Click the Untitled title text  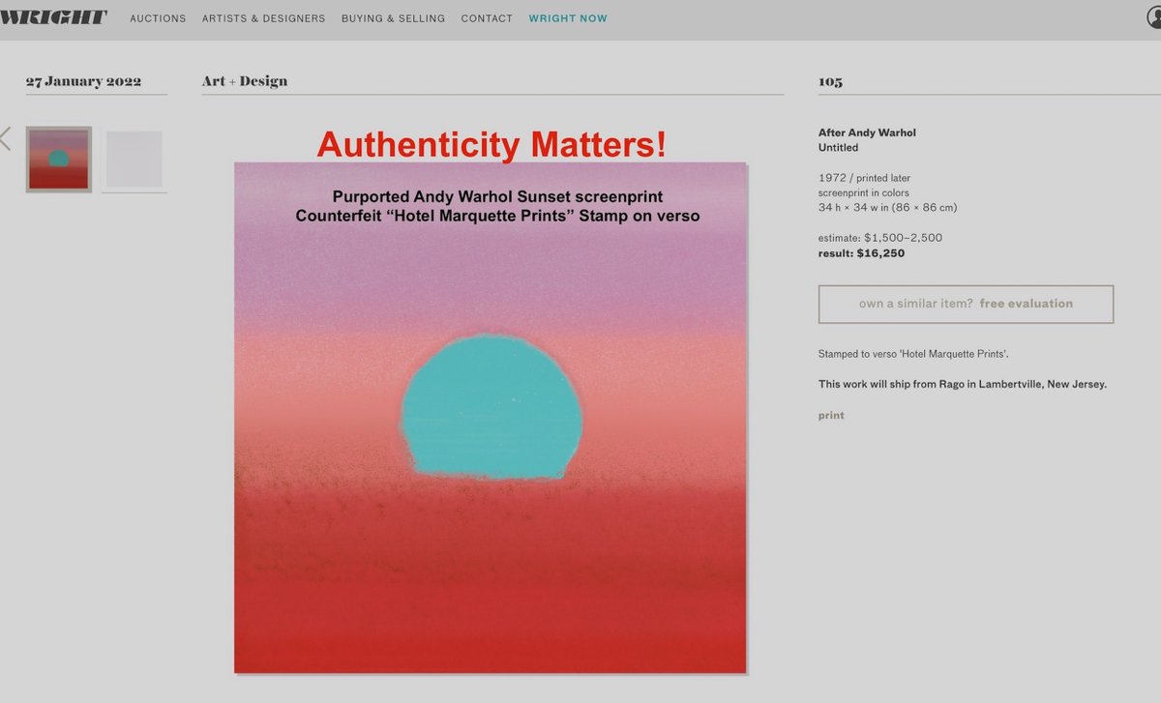838,148
